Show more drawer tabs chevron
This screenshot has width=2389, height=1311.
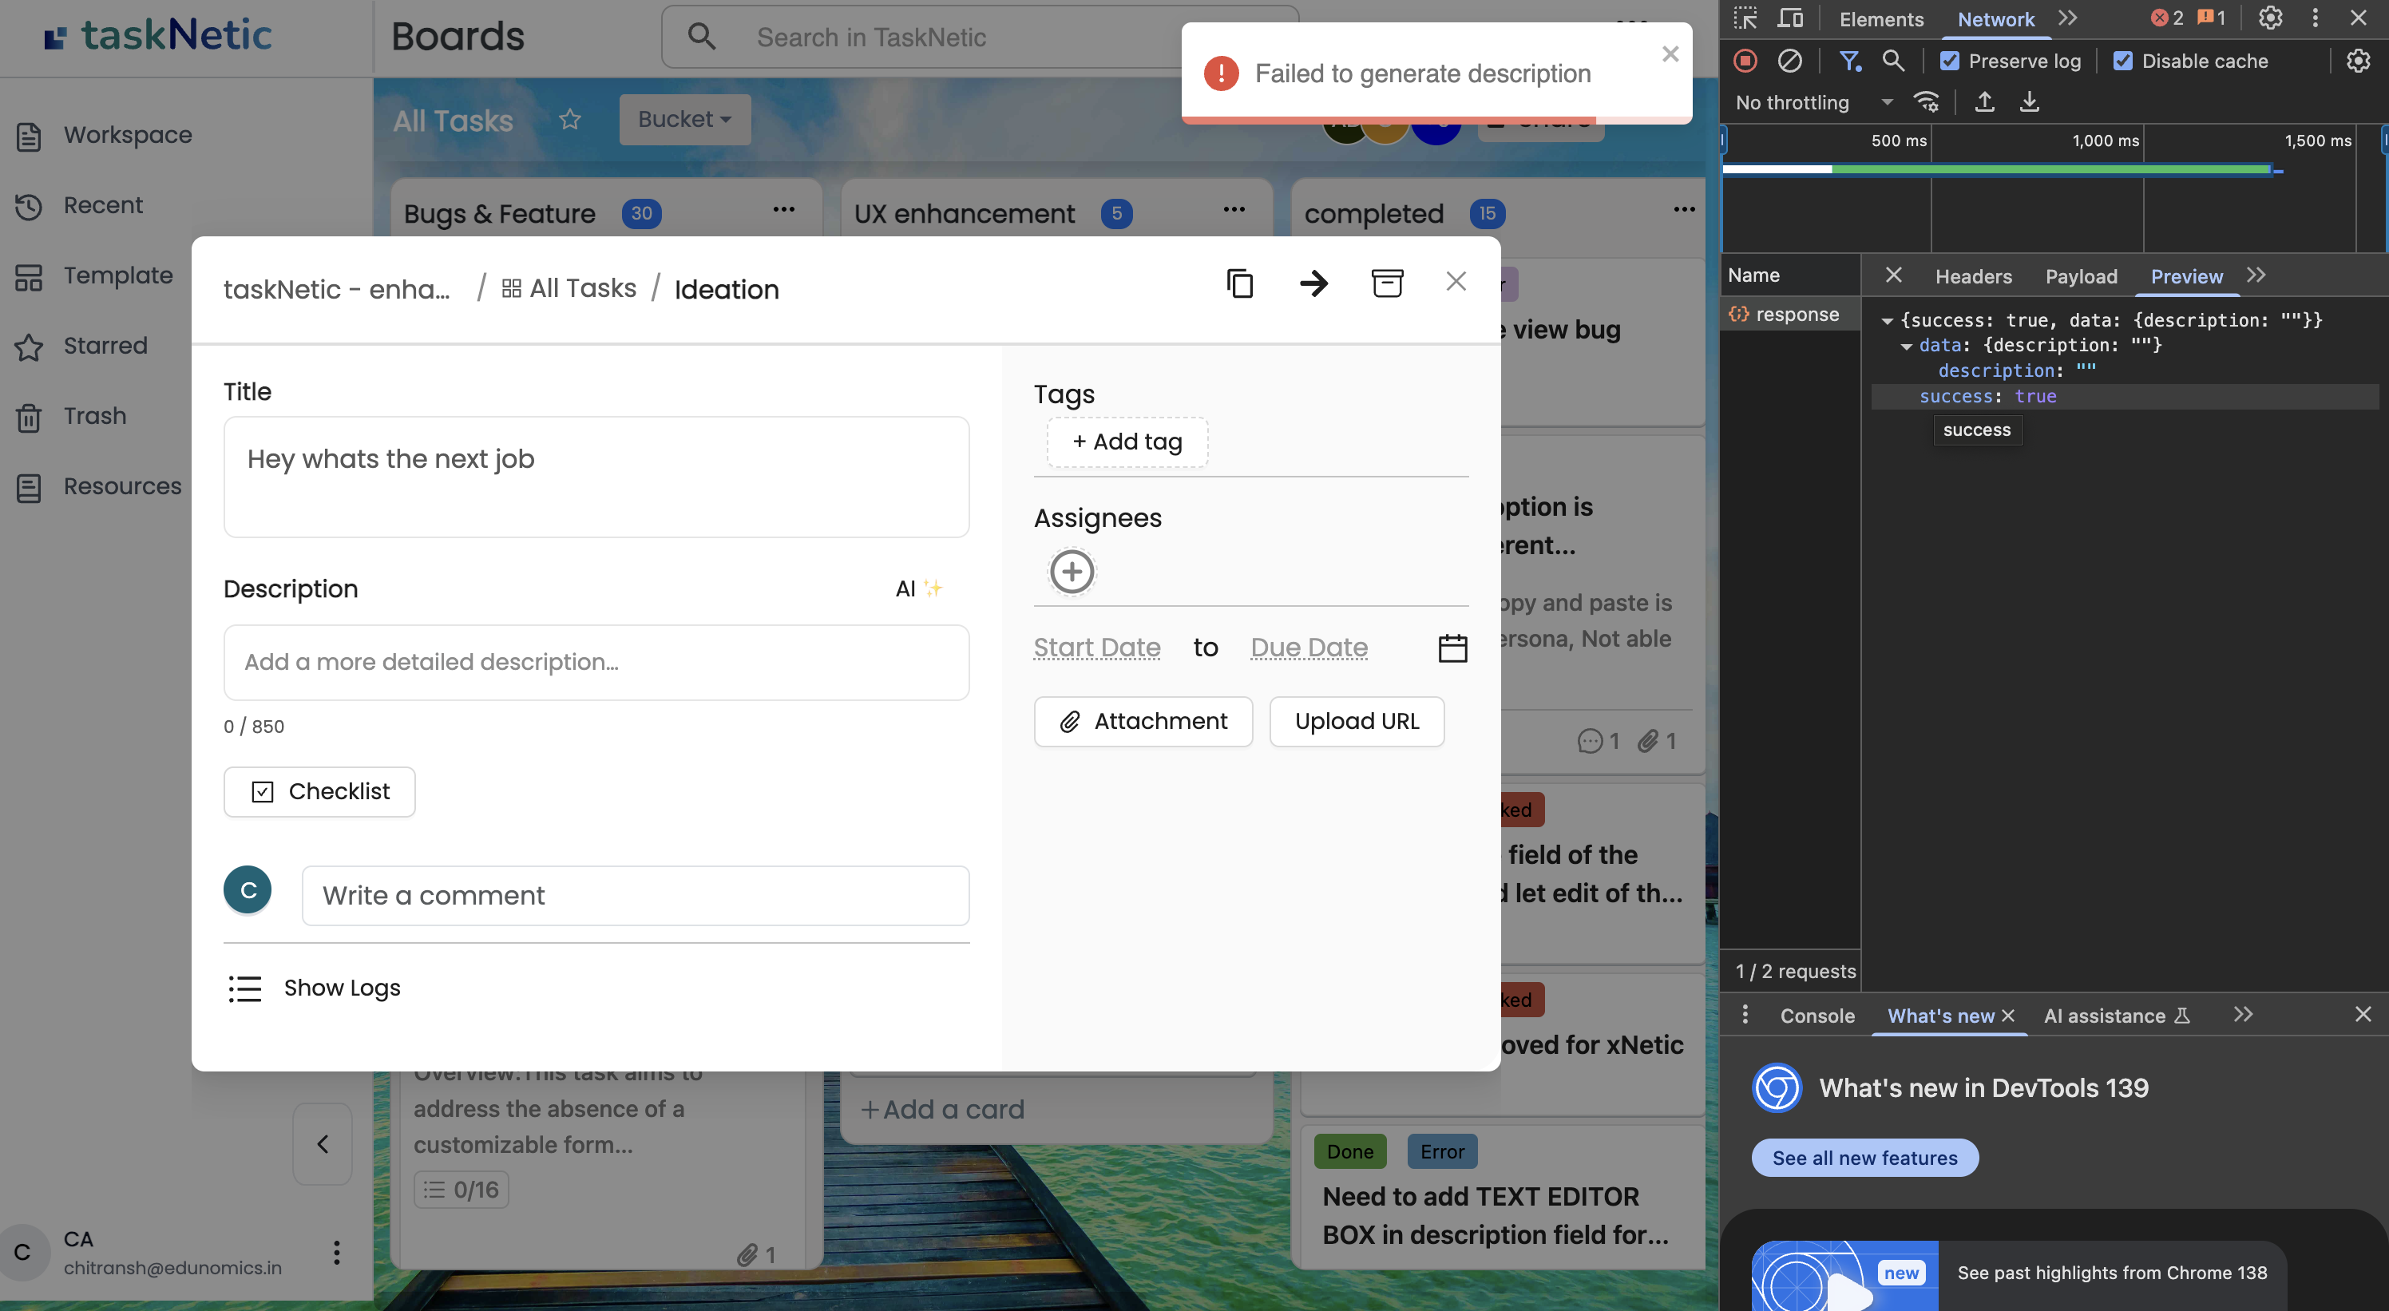[2242, 1014]
